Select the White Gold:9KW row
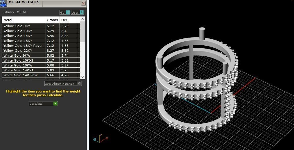 (x=41, y=55)
